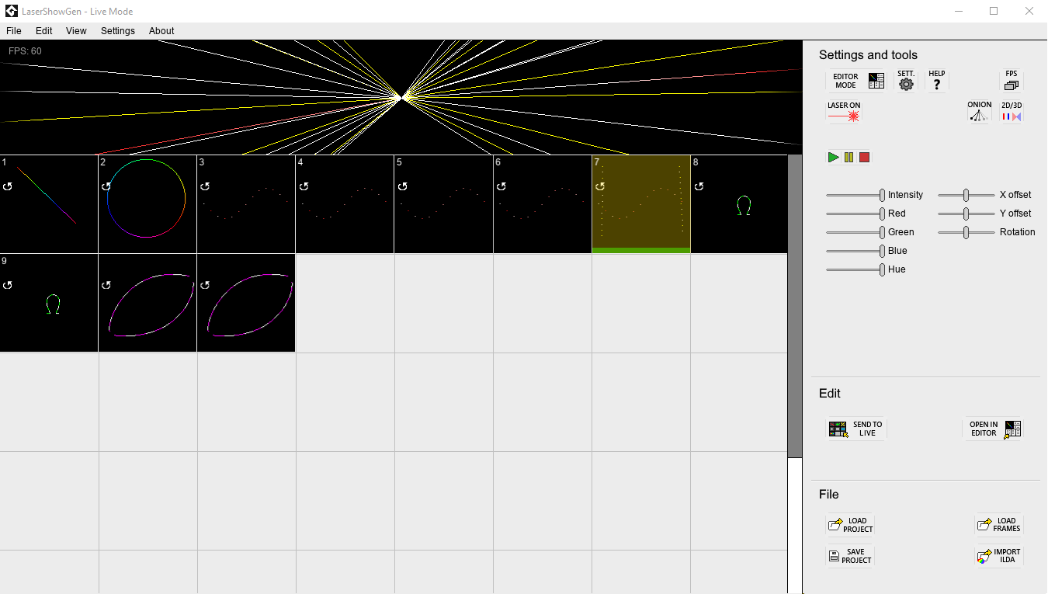Open the View menu
This screenshot has width=1048, height=594.
(x=76, y=31)
